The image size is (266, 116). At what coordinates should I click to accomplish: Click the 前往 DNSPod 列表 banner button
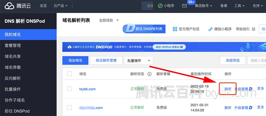point(144,29)
